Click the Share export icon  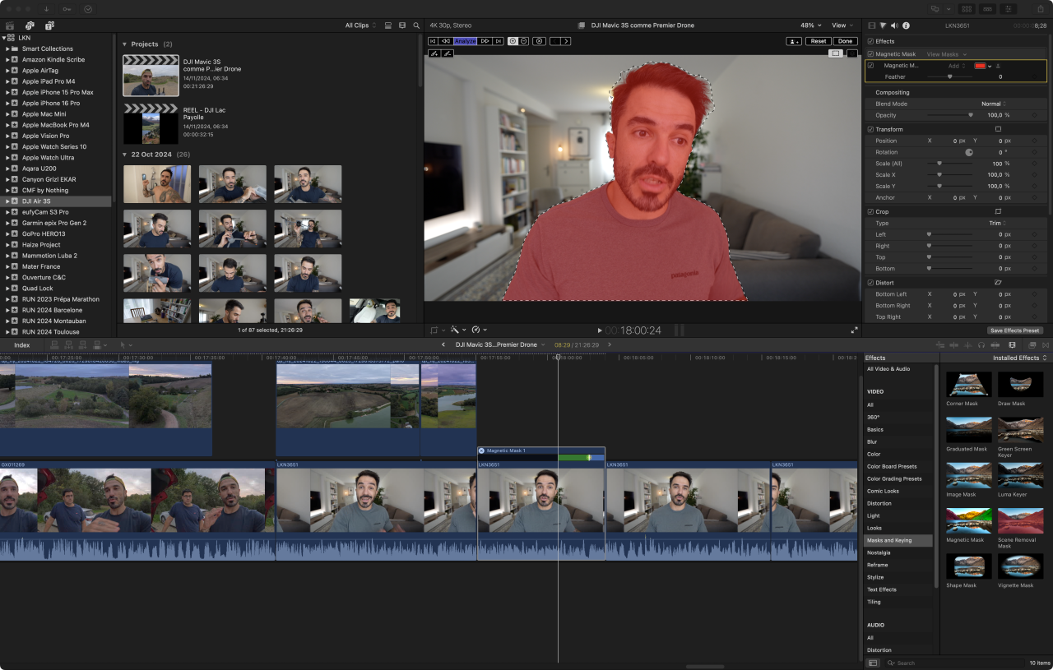1039,9
